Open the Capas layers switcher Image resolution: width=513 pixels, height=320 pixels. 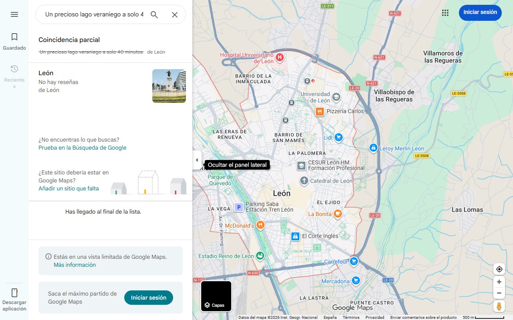coord(216,296)
